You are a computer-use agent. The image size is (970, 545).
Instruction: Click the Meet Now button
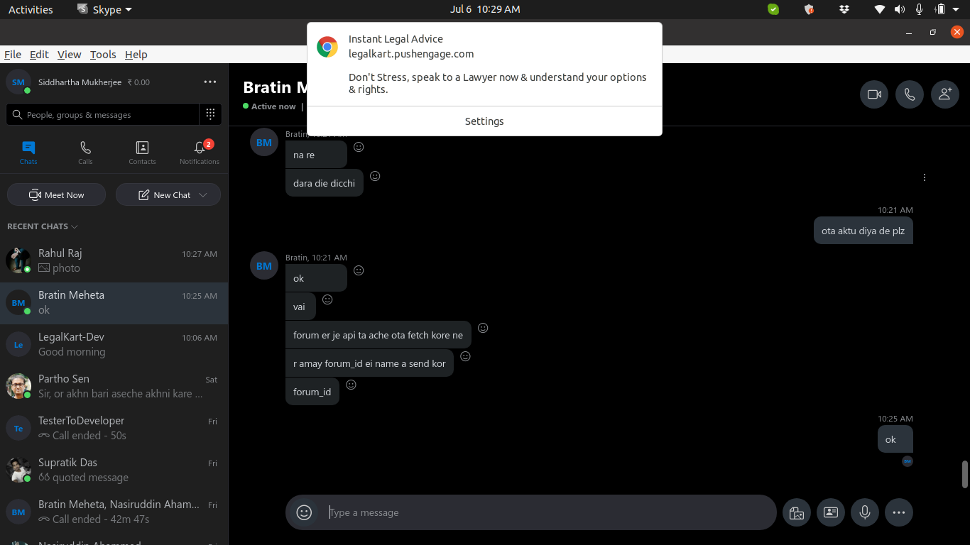tap(57, 195)
